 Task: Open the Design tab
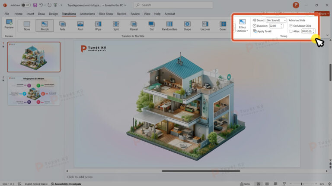click(53, 14)
